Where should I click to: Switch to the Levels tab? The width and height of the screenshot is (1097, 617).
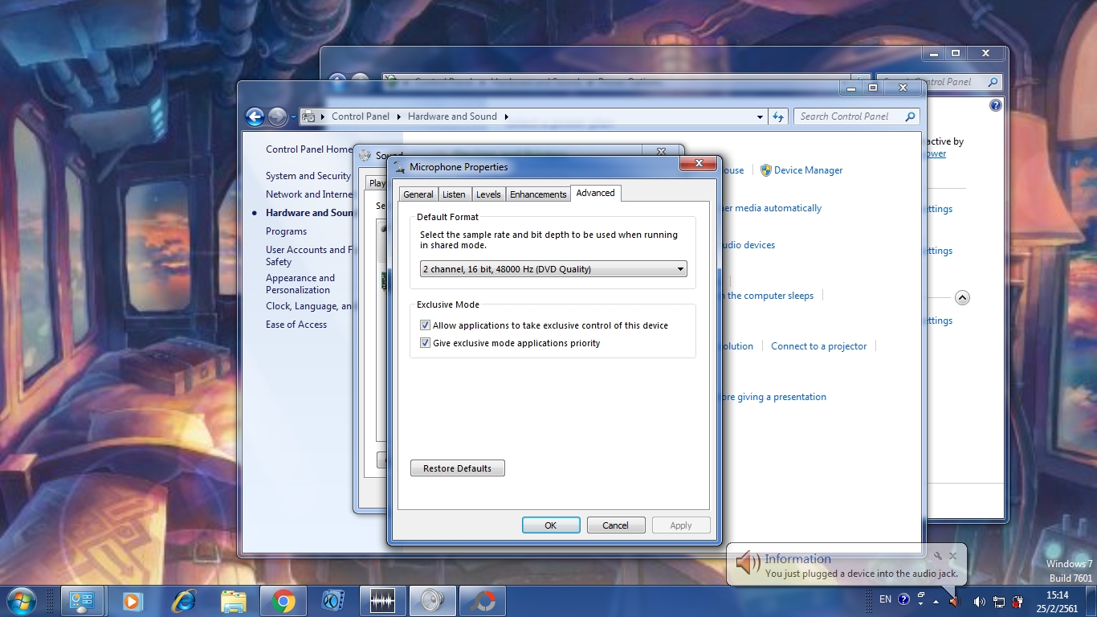[488, 194]
